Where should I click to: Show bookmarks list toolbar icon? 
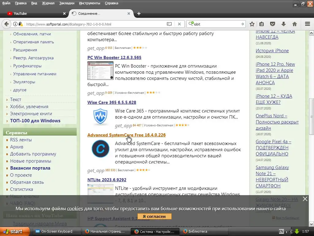(x=262, y=24)
